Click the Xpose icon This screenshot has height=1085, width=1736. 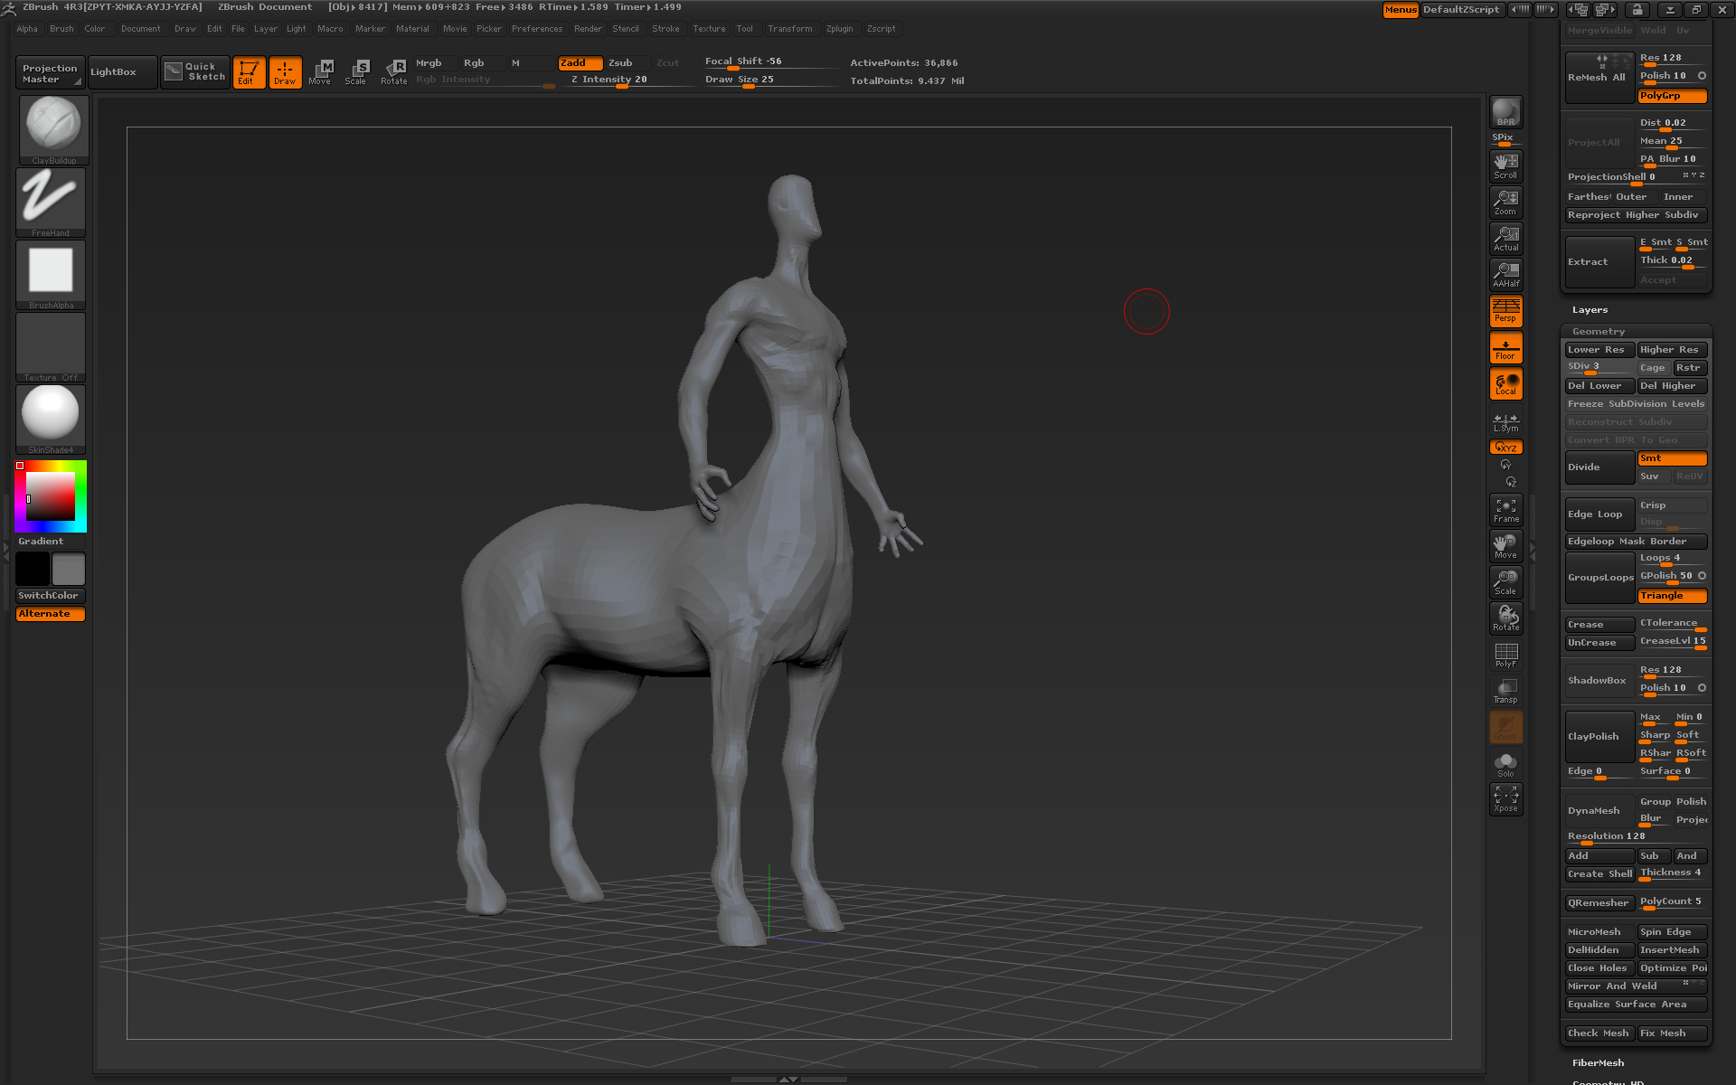[1505, 798]
